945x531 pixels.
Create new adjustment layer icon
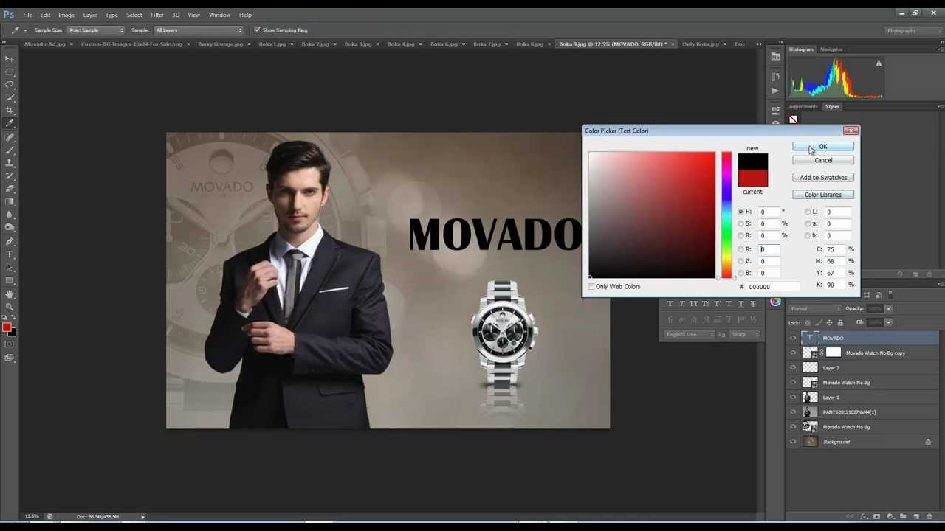890,516
